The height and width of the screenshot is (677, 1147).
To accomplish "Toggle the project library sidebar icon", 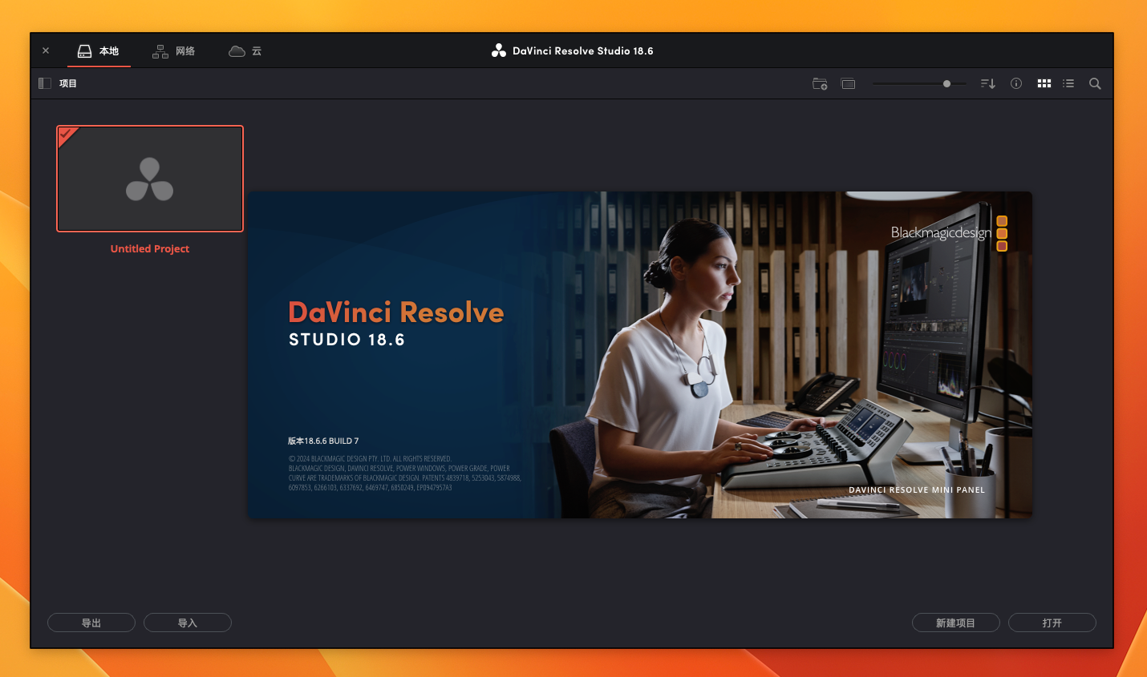I will click(x=45, y=83).
